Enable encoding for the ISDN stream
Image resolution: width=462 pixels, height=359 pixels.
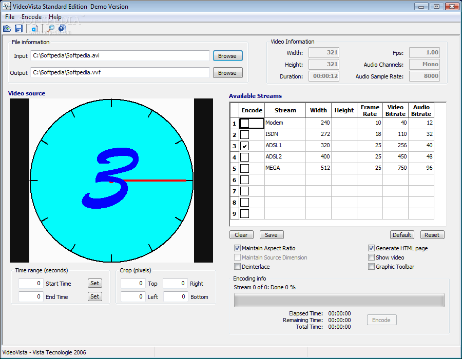(x=244, y=134)
